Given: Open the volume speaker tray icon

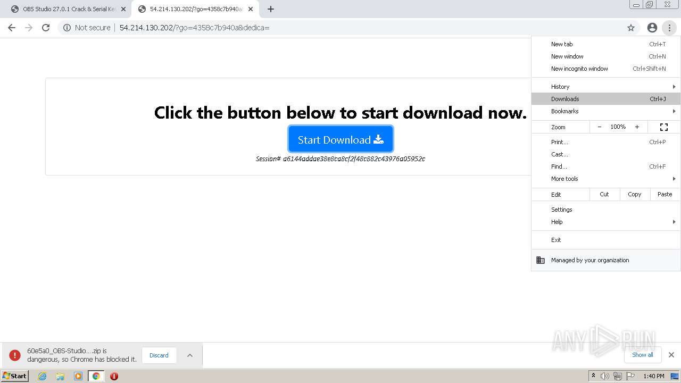Looking at the screenshot, I should tap(605, 376).
